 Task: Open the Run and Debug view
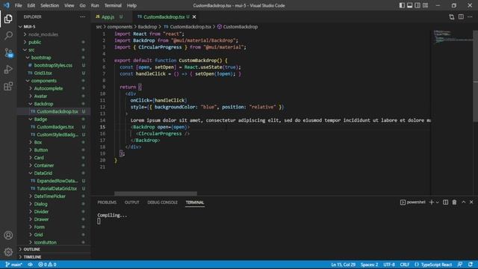pyautogui.click(x=8, y=69)
